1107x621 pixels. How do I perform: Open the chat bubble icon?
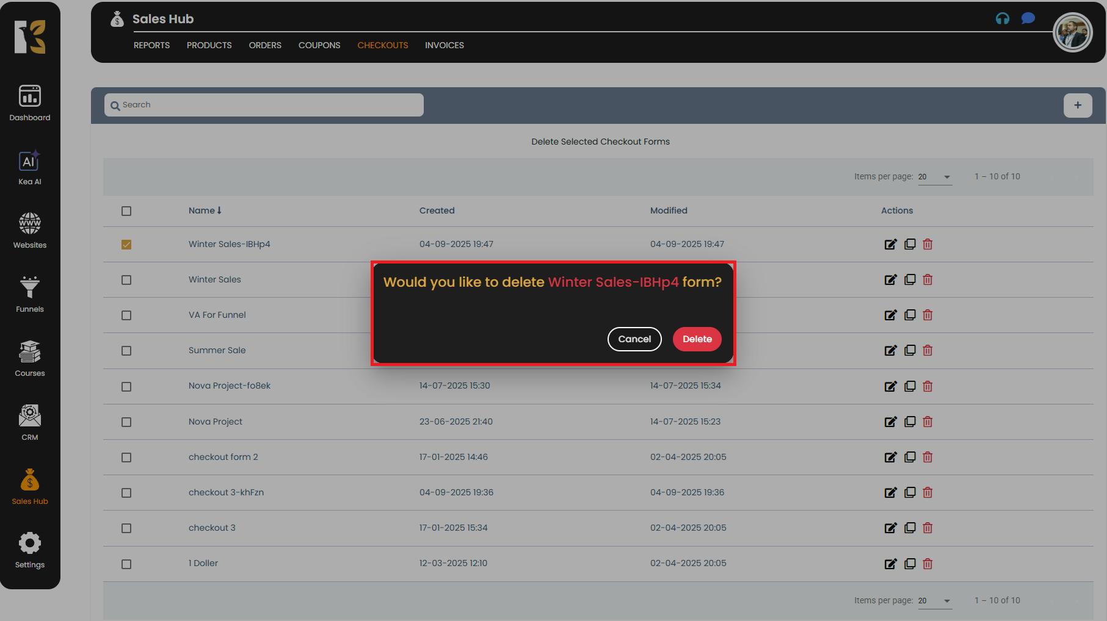(1028, 18)
